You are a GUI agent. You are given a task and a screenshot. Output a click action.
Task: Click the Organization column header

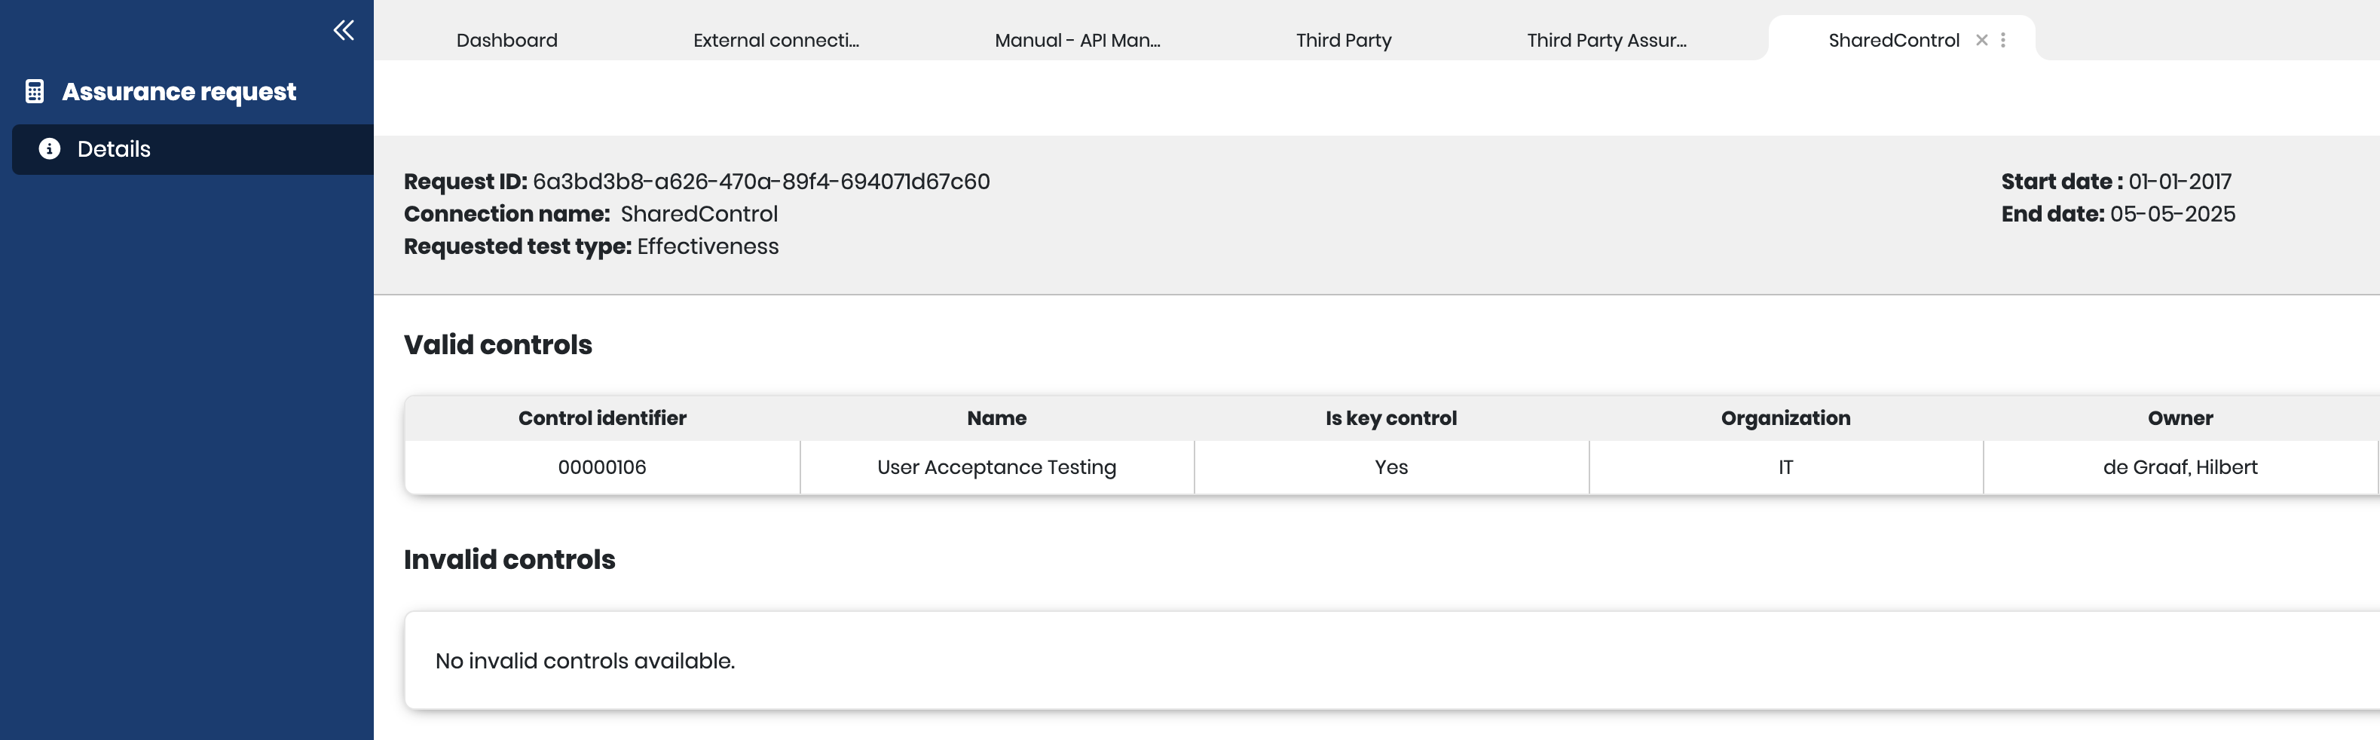(1785, 418)
